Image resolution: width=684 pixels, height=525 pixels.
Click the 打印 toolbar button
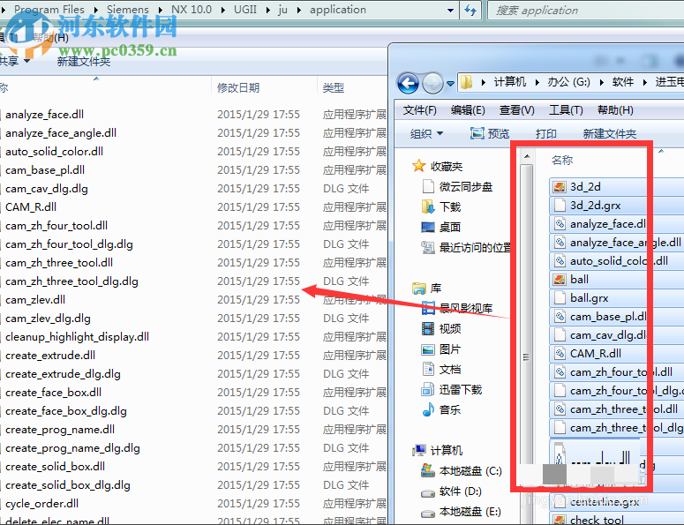click(545, 134)
